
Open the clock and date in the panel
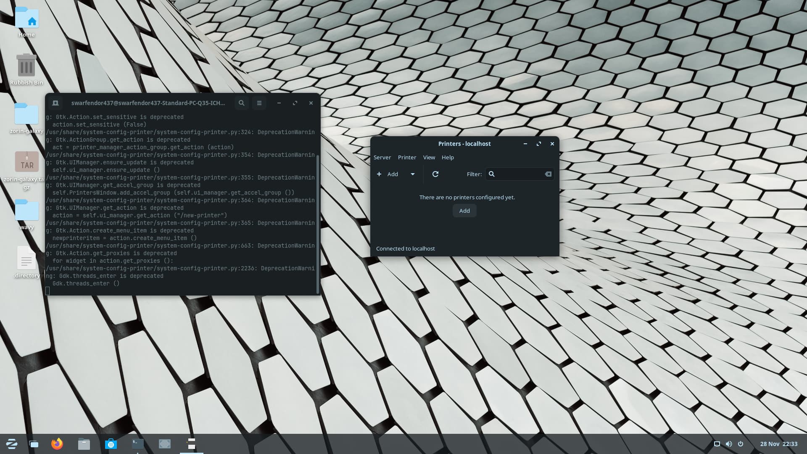click(x=778, y=444)
